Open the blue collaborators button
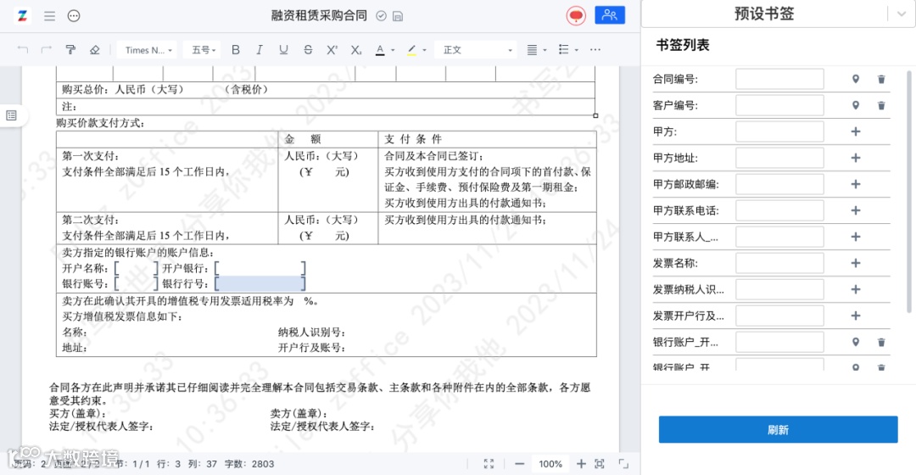916x475 pixels. [610, 15]
